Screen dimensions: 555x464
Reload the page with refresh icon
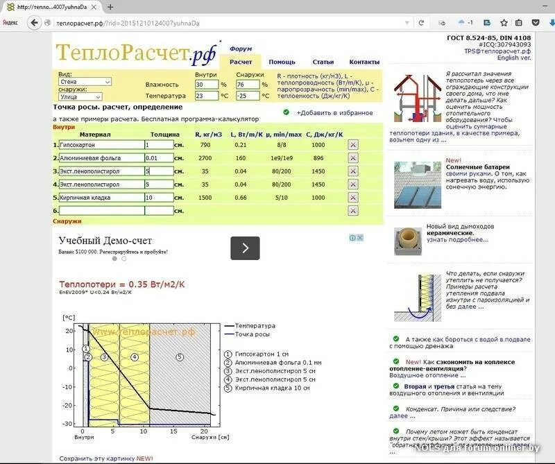tap(421, 23)
